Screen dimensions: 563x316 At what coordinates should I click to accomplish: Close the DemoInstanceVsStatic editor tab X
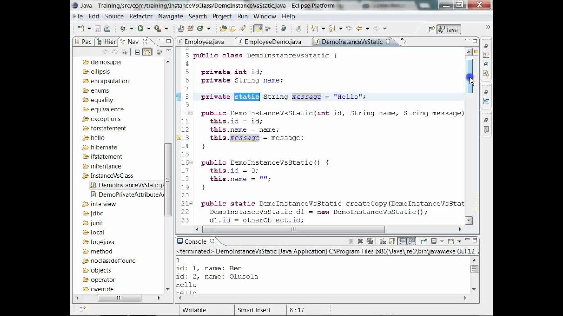[x=388, y=42]
